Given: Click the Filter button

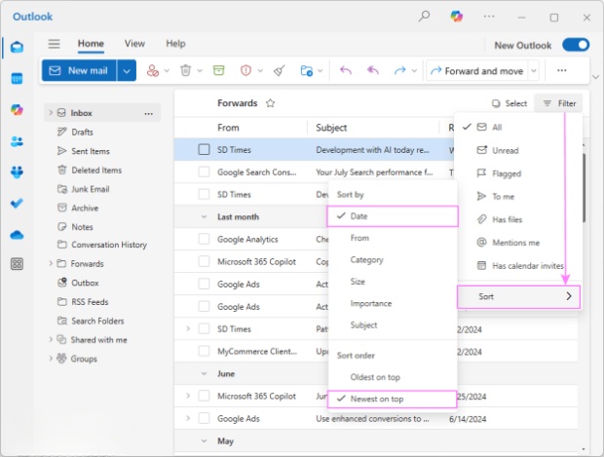Looking at the screenshot, I should (x=559, y=103).
